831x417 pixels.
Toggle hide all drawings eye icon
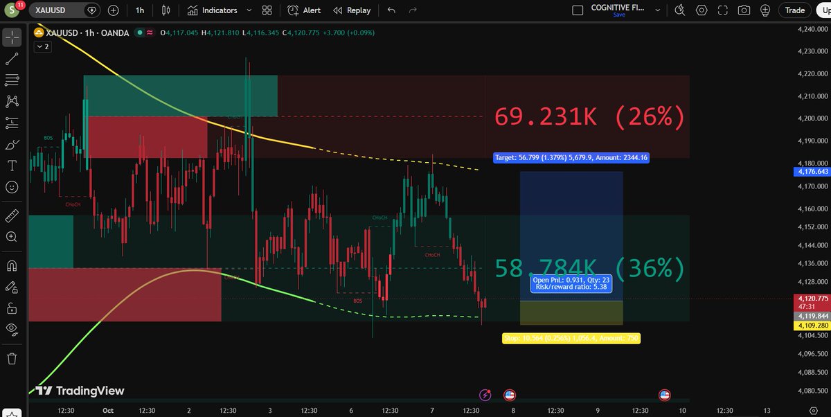click(x=12, y=329)
